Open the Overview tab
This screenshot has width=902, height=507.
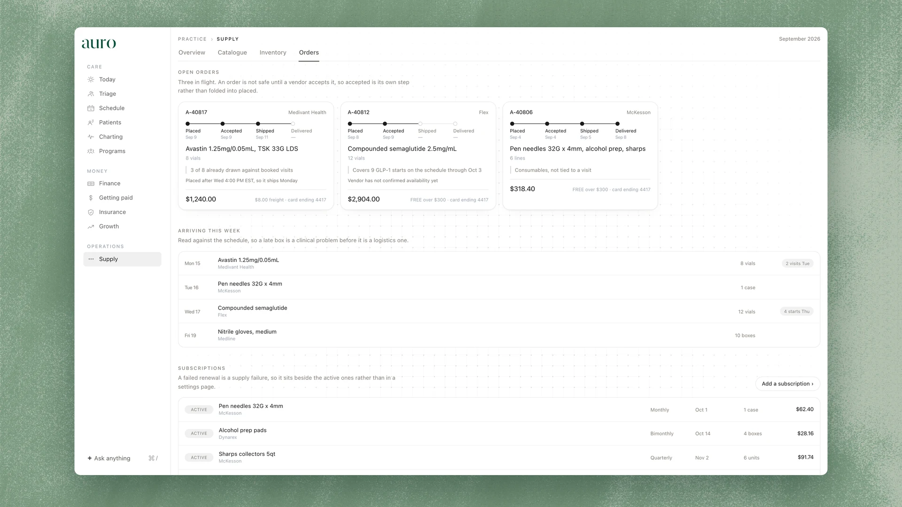pyautogui.click(x=192, y=53)
